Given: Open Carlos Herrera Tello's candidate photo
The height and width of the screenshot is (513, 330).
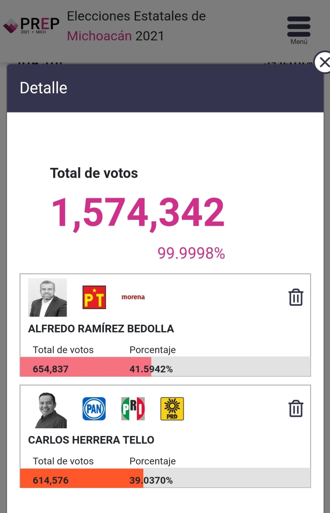Looking at the screenshot, I should coord(51,410).
